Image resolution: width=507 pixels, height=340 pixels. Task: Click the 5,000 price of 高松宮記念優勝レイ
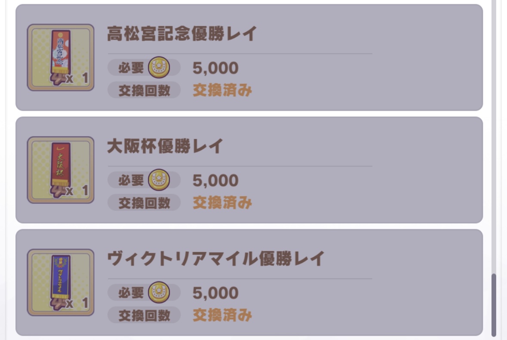(x=215, y=68)
